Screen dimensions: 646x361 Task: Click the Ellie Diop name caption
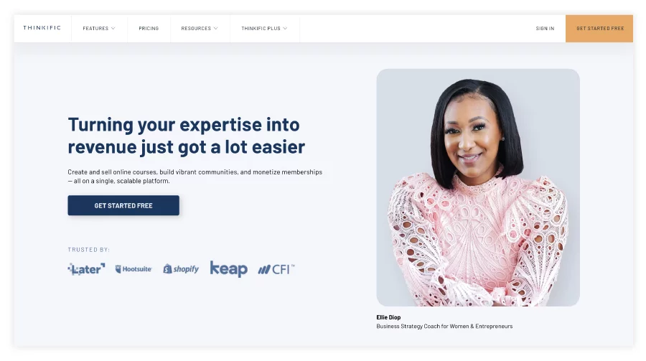click(388, 317)
